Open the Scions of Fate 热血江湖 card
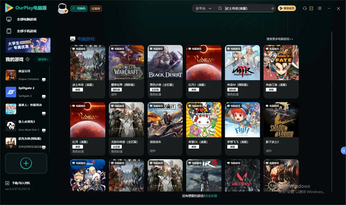 point(281,72)
